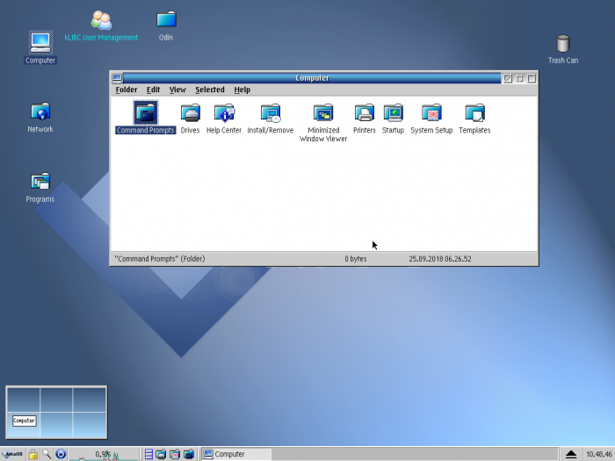Click the Trash Can on desktop
The image size is (615, 461).
coord(563,44)
